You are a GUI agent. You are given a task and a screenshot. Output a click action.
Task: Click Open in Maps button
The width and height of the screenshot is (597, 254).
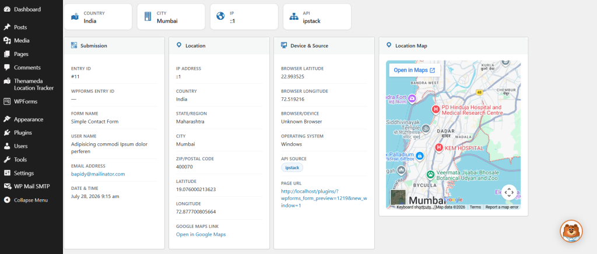click(x=415, y=70)
